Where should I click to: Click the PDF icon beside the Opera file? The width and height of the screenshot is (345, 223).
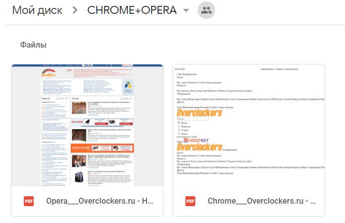click(29, 201)
